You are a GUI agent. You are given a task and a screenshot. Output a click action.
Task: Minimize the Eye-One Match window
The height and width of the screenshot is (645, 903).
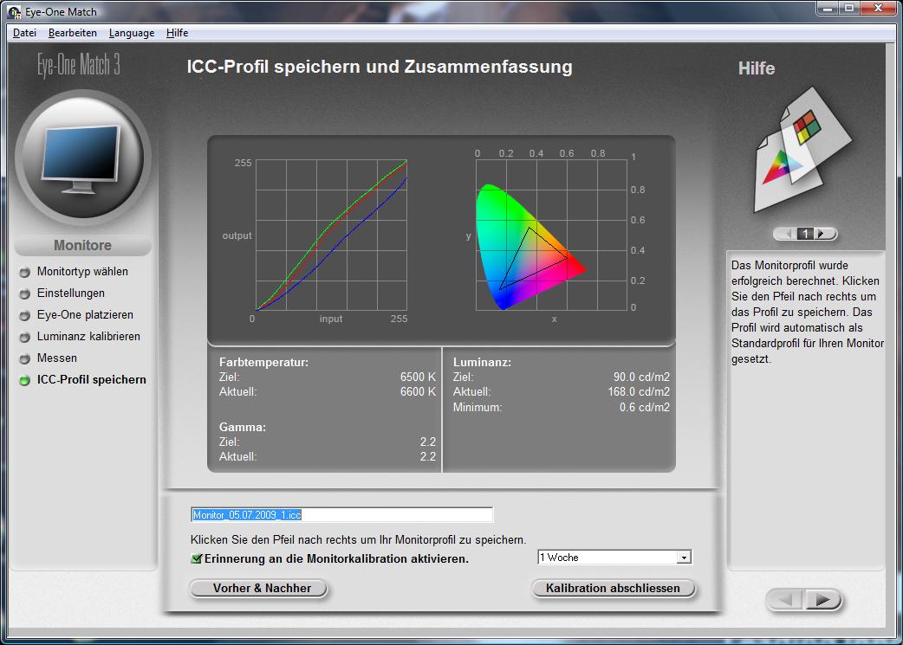click(828, 8)
